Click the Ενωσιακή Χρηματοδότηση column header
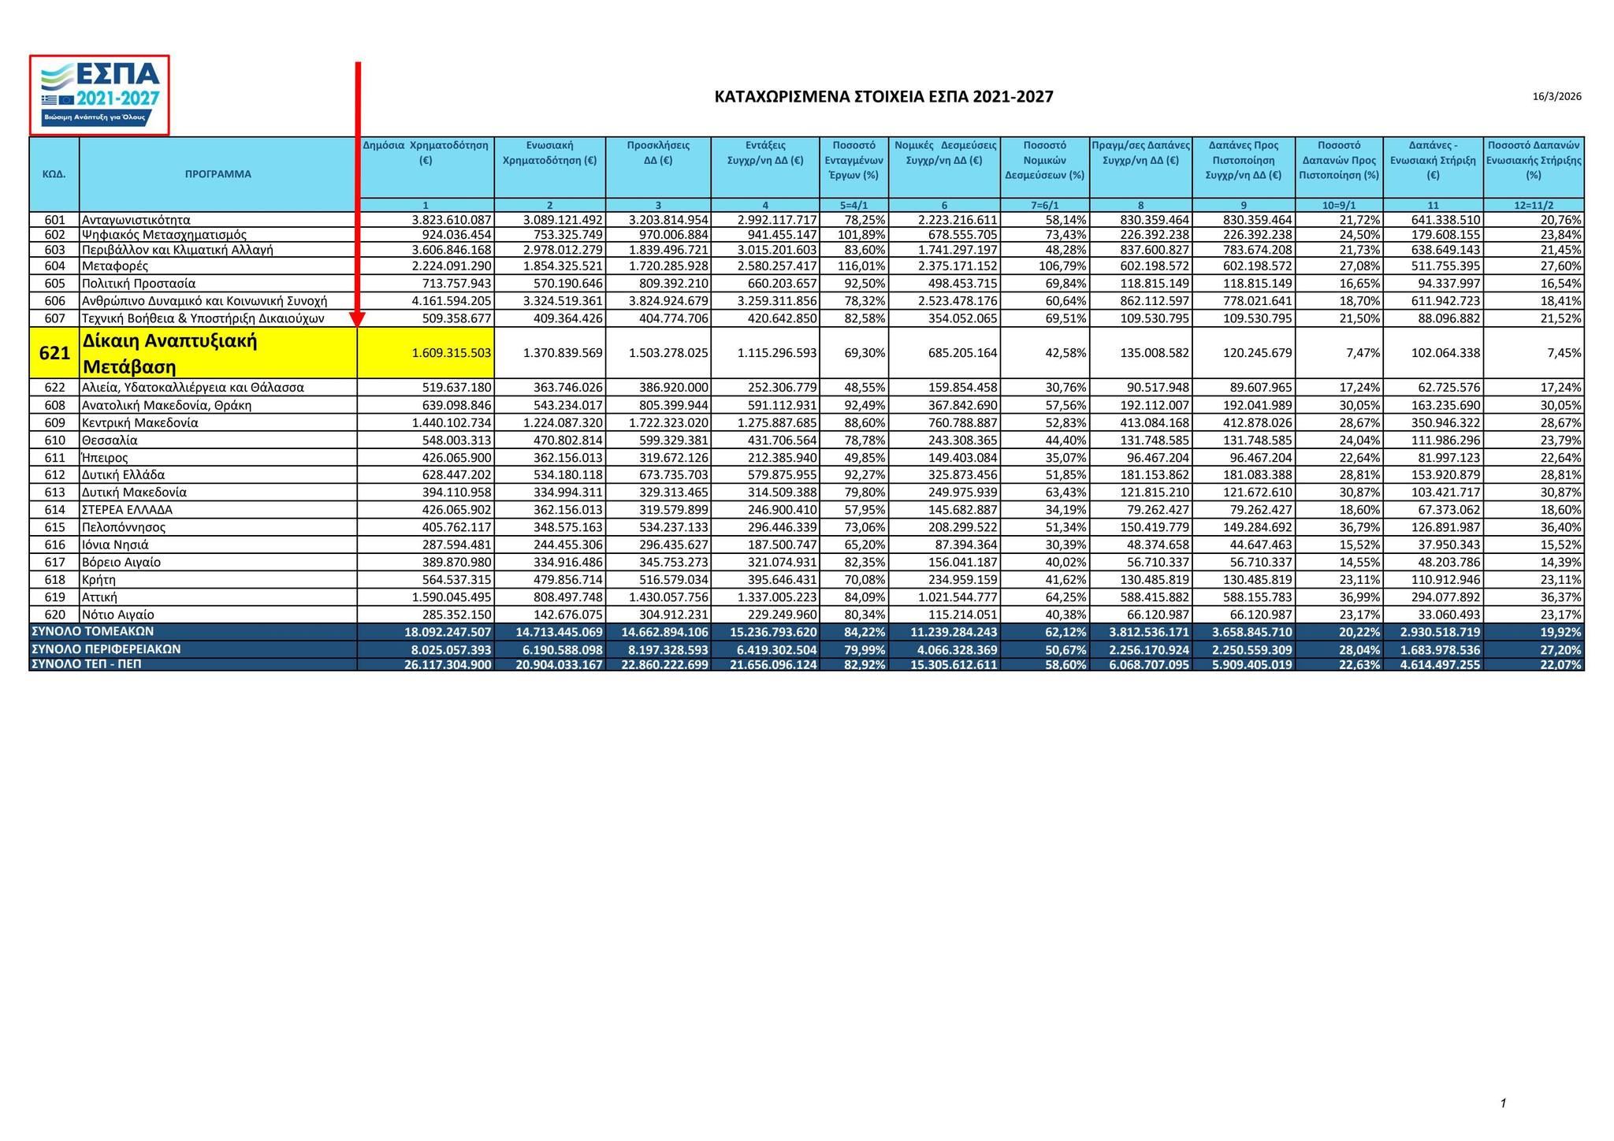The image size is (1614, 1141). click(549, 153)
